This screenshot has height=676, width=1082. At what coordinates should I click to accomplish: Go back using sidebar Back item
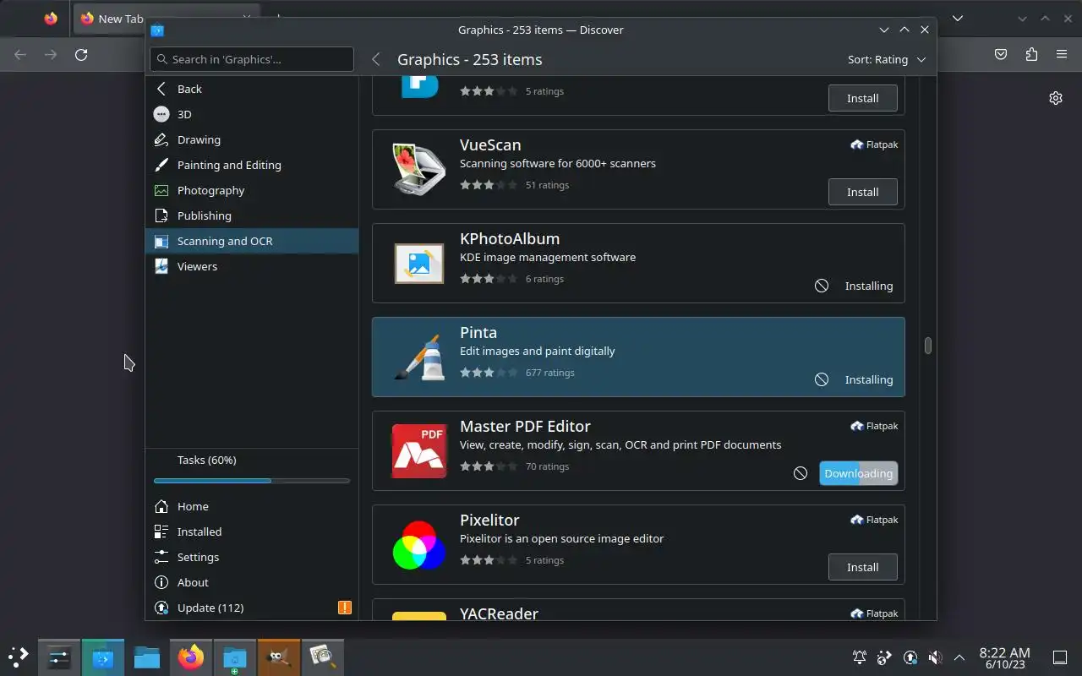tap(252, 89)
